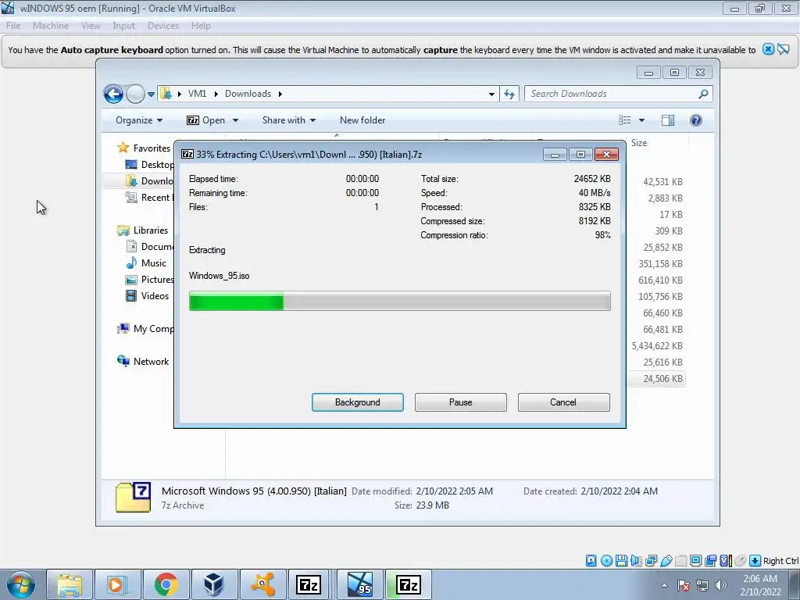800x600 pixels.
Task: Open the VirtualBox Help menu
Action: pyautogui.click(x=201, y=26)
